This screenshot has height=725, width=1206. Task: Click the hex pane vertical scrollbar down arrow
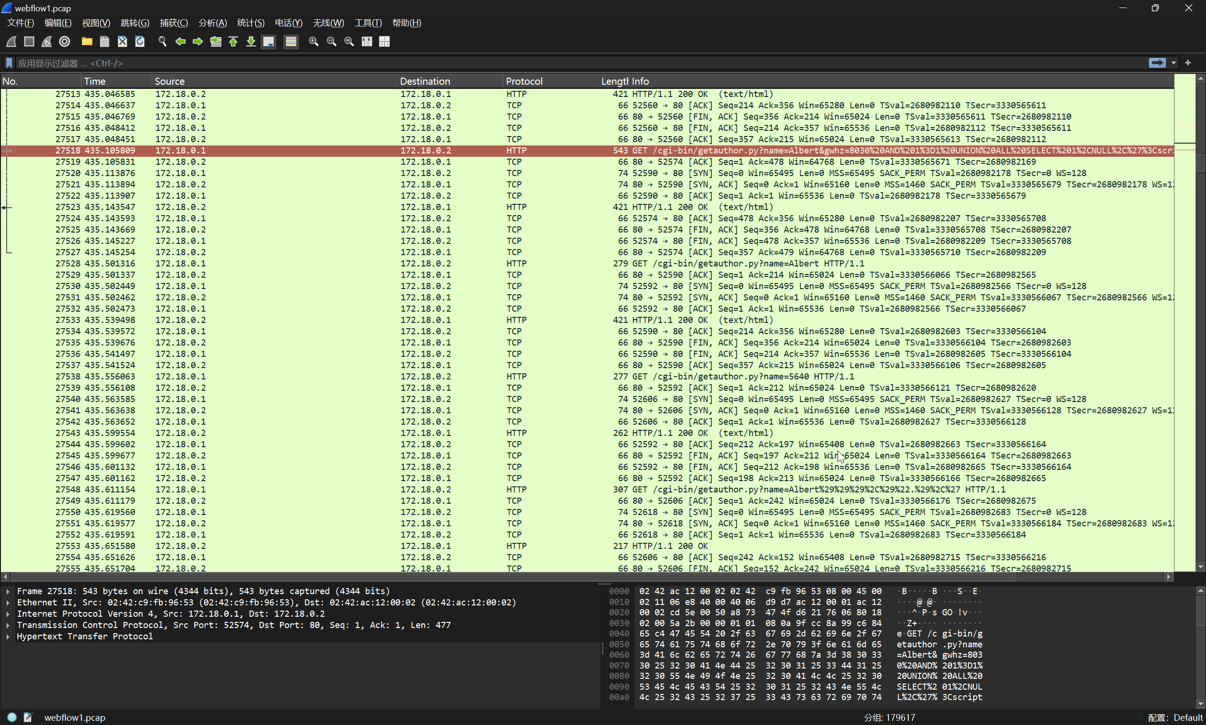[x=1201, y=703]
